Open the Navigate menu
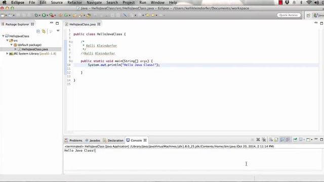324x182 pixels. tap(94, 3)
